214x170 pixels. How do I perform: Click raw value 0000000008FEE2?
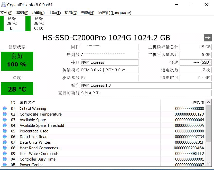coord(190,153)
